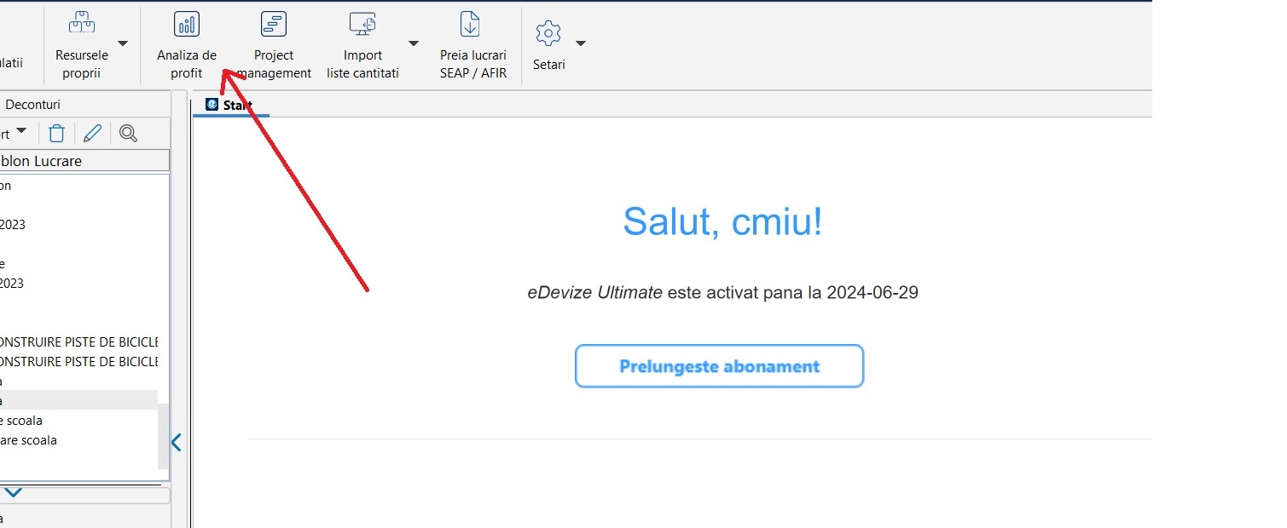Viewport: 1287px width, 528px height.
Task: Open the Analiza de profit tool
Action: point(187,45)
